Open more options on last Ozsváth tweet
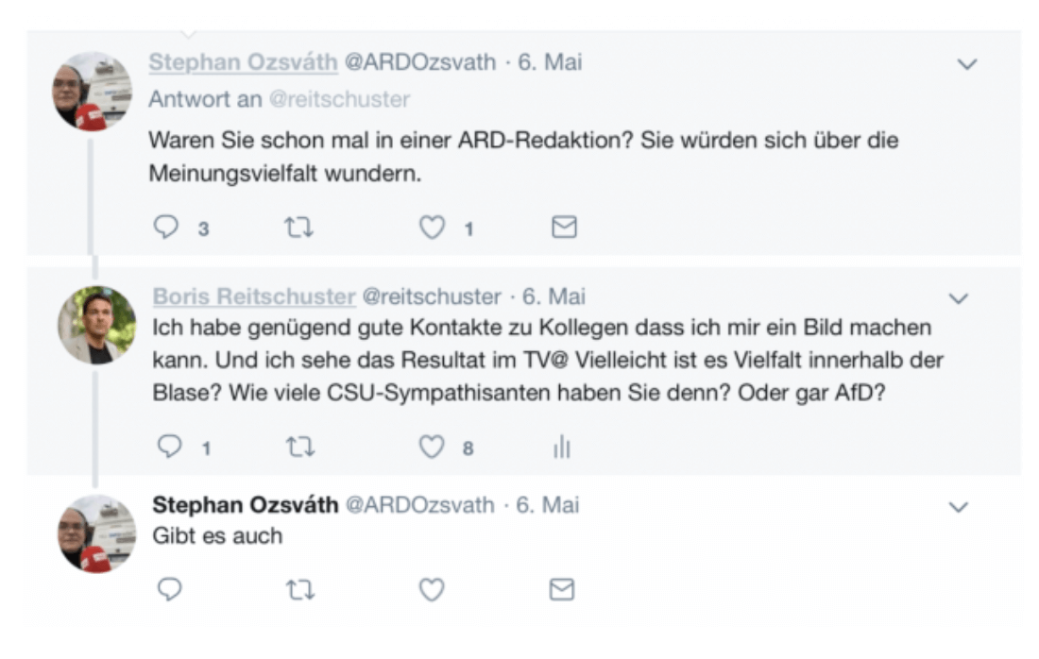Image resolution: width=1039 pixels, height=659 pixels. pos(959,507)
